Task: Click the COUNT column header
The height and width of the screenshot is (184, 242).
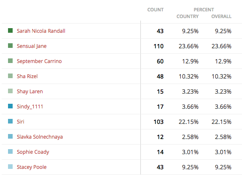Action: coord(156,10)
